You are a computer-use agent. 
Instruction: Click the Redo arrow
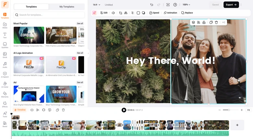[159, 5]
